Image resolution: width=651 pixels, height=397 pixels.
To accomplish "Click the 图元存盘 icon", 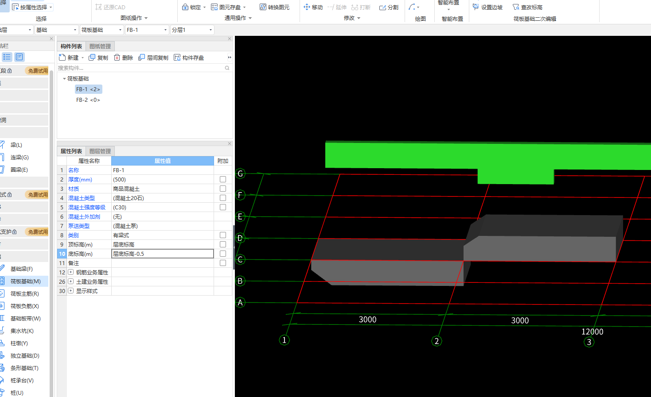I will (214, 7).
